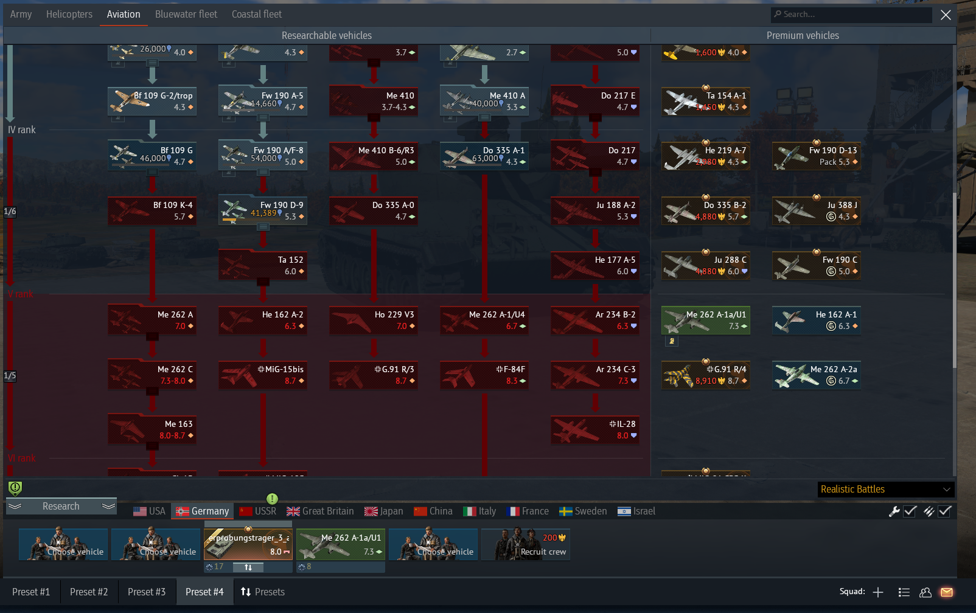The image size is (976, 613).
Task: Click Recruit crew for 200 Golden Eagles
Action: click(526, 544)
